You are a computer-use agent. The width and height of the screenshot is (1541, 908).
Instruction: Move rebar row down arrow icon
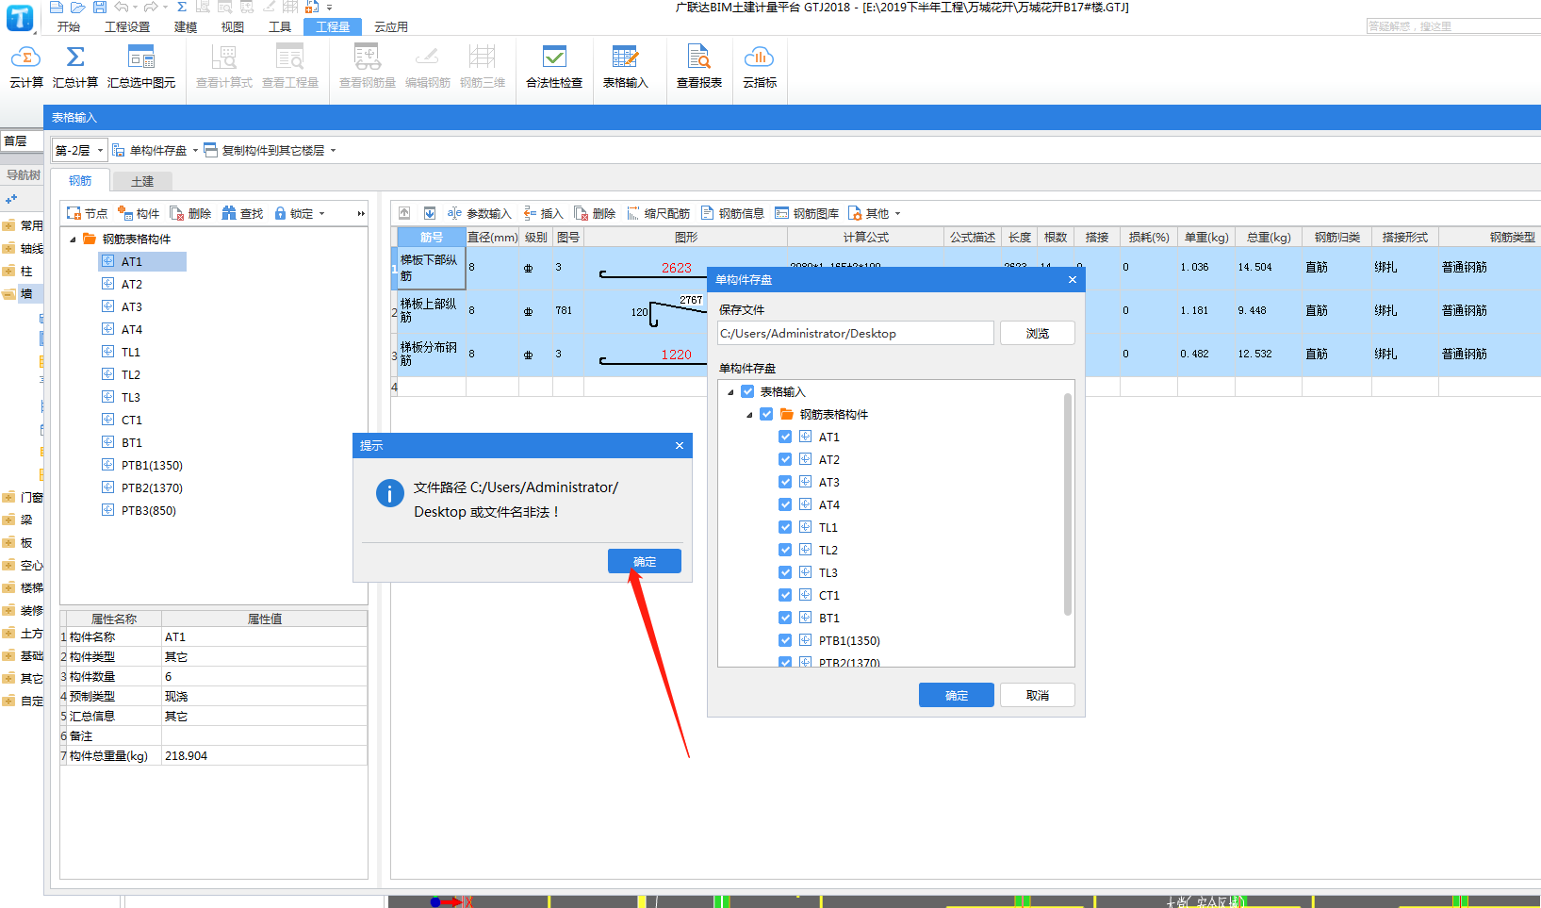[430, 213]
